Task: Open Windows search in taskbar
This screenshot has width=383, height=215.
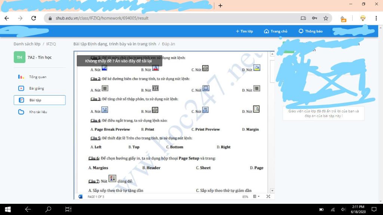Action: click(48, 209)
